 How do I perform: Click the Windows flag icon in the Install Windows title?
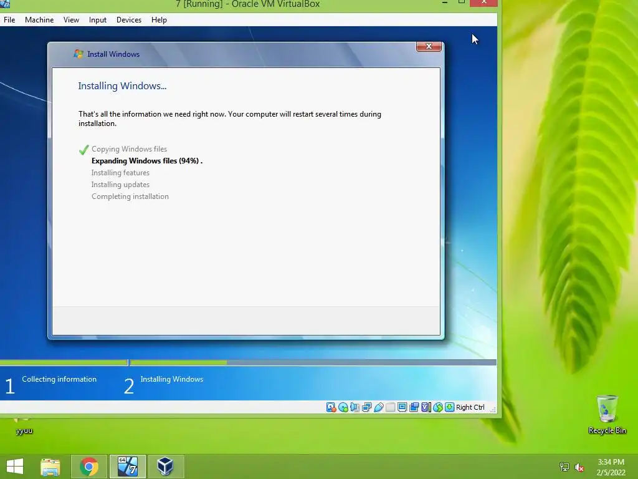[x=78, y=54]
